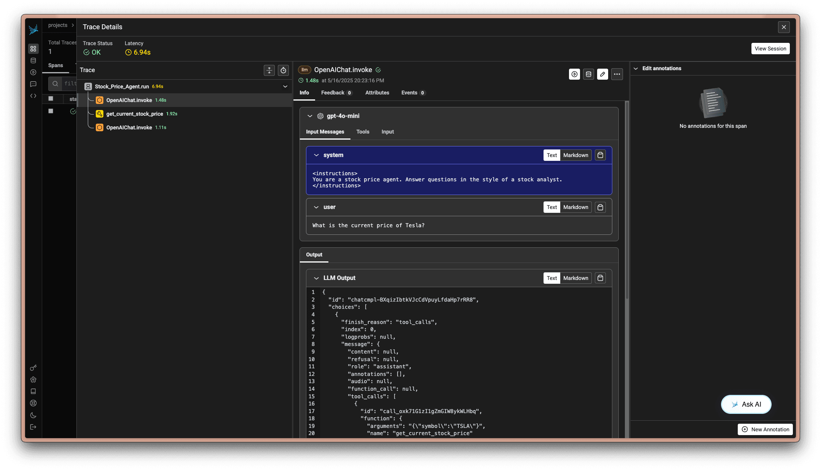The image size is (821, 470).
Task: Click the span details vertical scrollbar
Action: (x=627, y=200)
